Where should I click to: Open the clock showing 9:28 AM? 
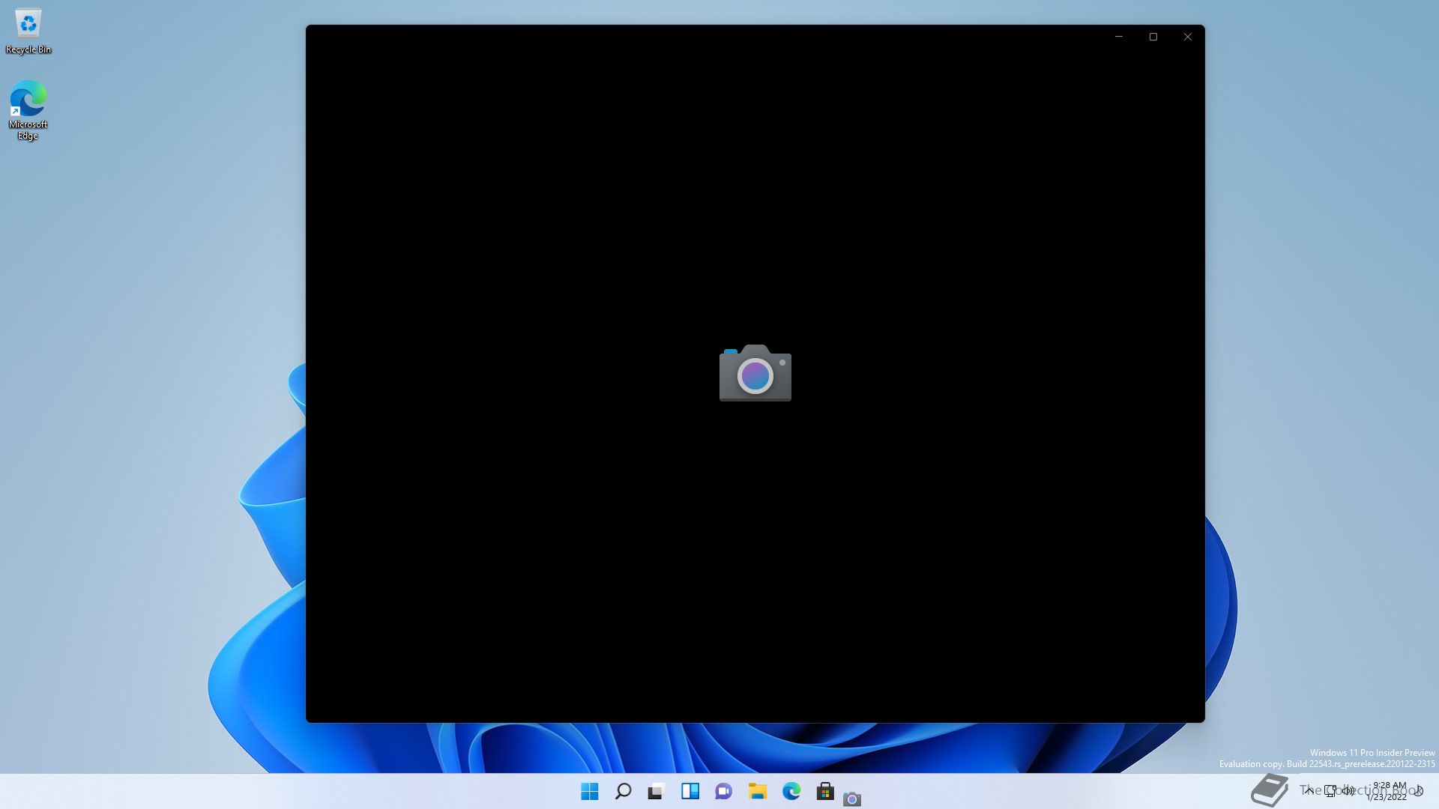click(1388, 791)
